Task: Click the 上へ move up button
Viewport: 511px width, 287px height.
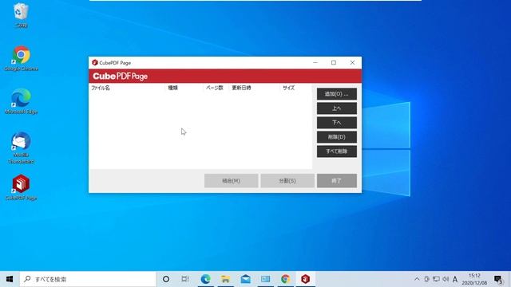Action: [x=337, y=108]
